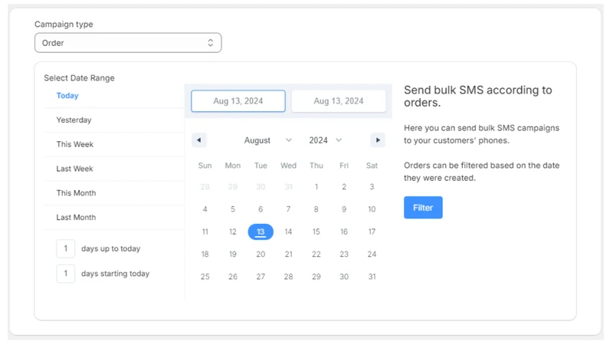Go to previous month arrow
Viewport: 613px width, 345px height.
point(199,140)
